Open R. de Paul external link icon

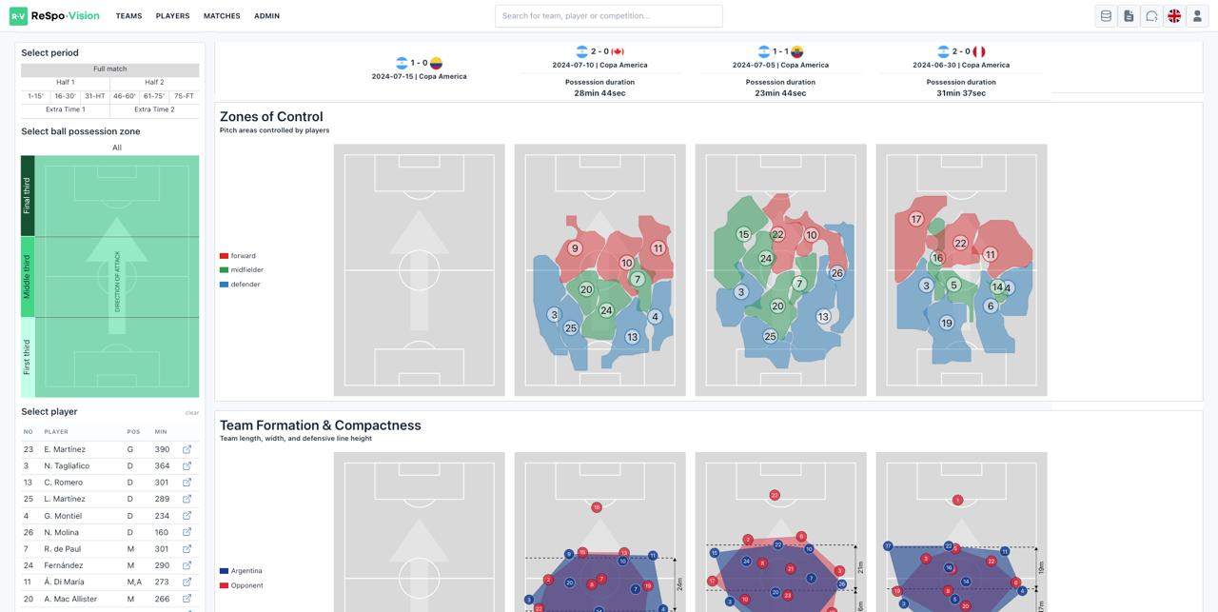coord(187,549)
